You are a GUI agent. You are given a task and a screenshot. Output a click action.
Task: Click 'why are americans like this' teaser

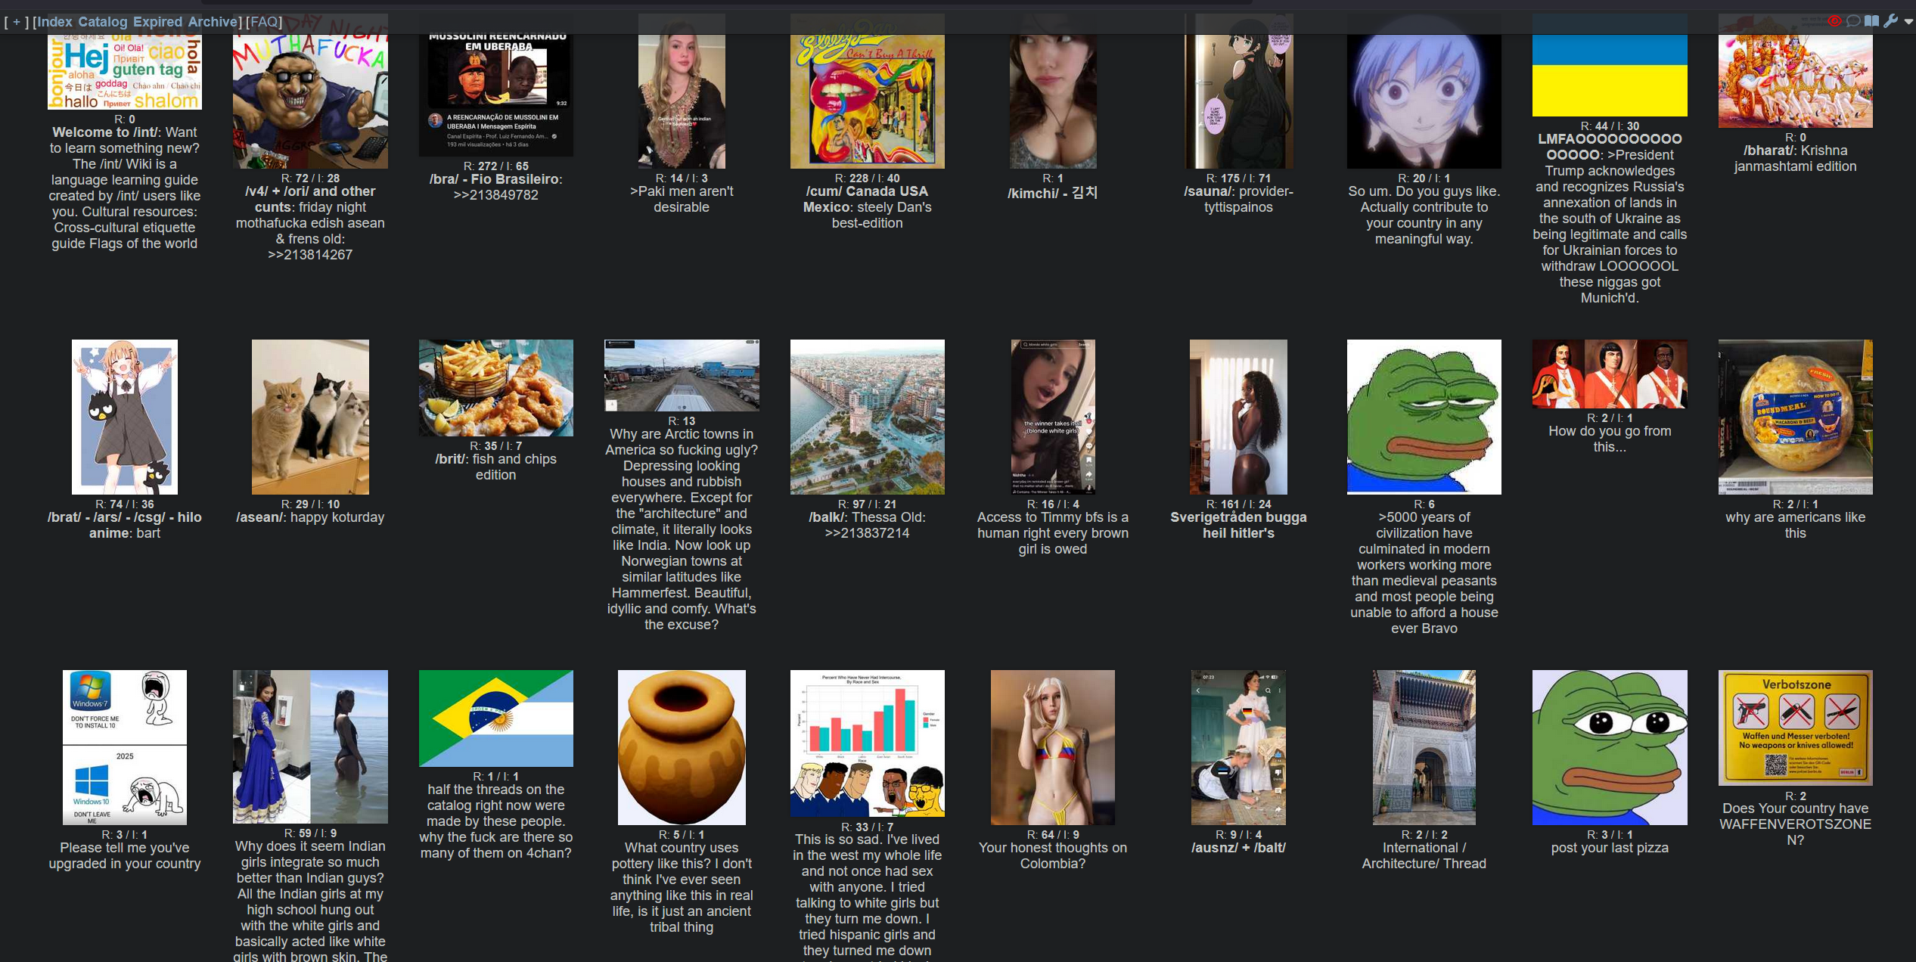click(x=1796, y=525)
